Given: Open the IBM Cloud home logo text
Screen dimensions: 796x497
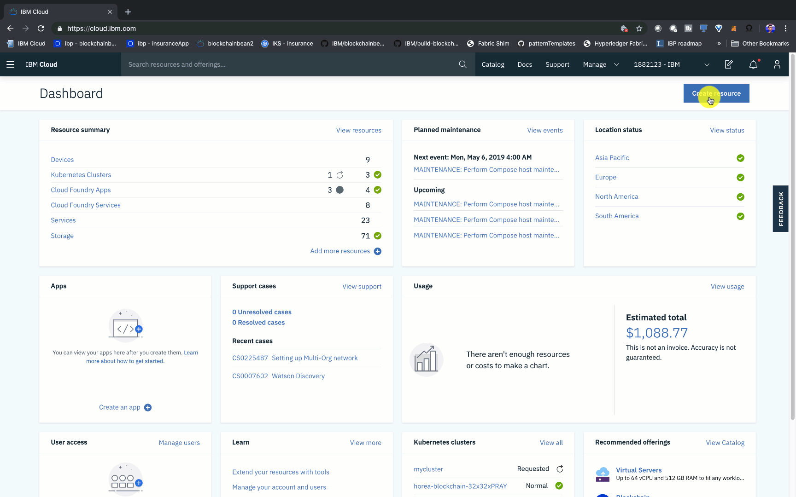Looking at the screenshot, I should [41, 64].
